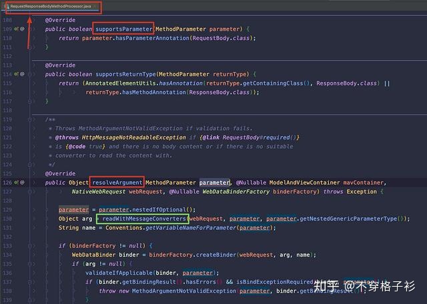Click line number 109 in the gutter
Viewport: 427px width, 304px height.
[7, 29]
